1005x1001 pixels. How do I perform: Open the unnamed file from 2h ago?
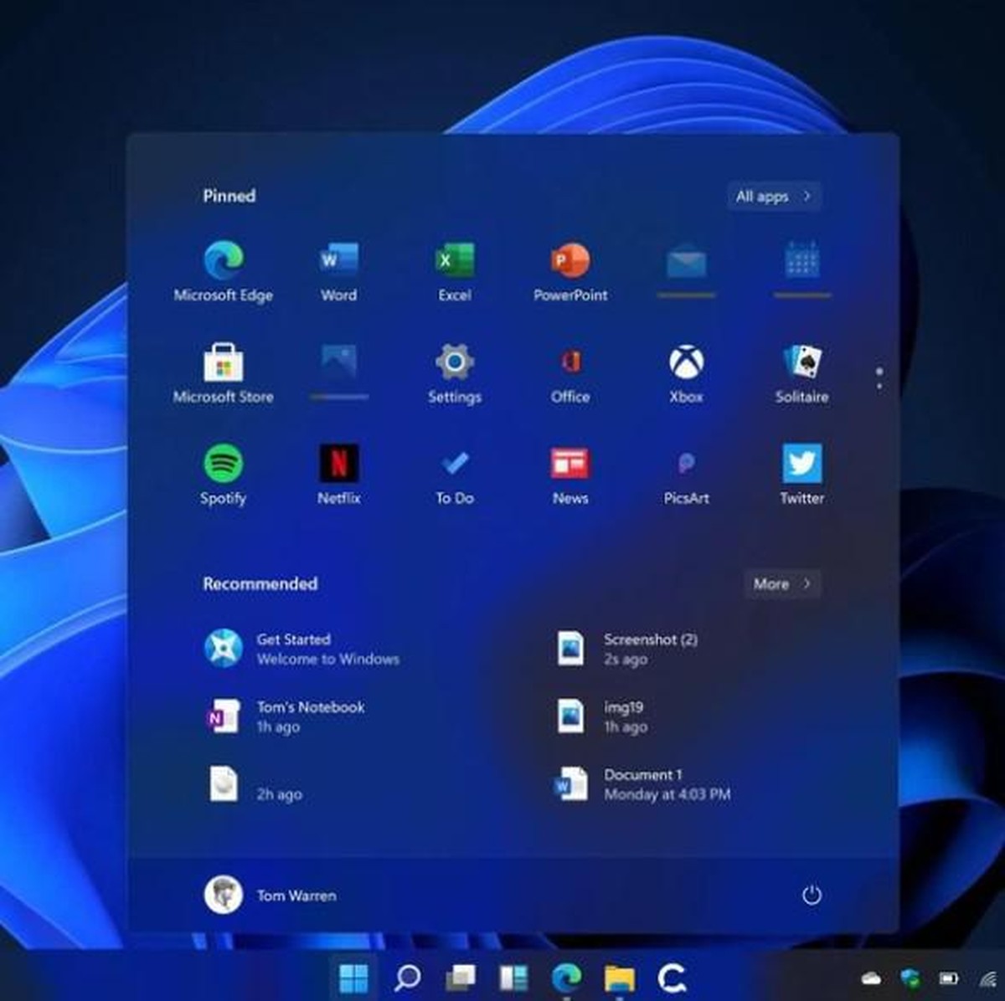click(x=253, y=785)
